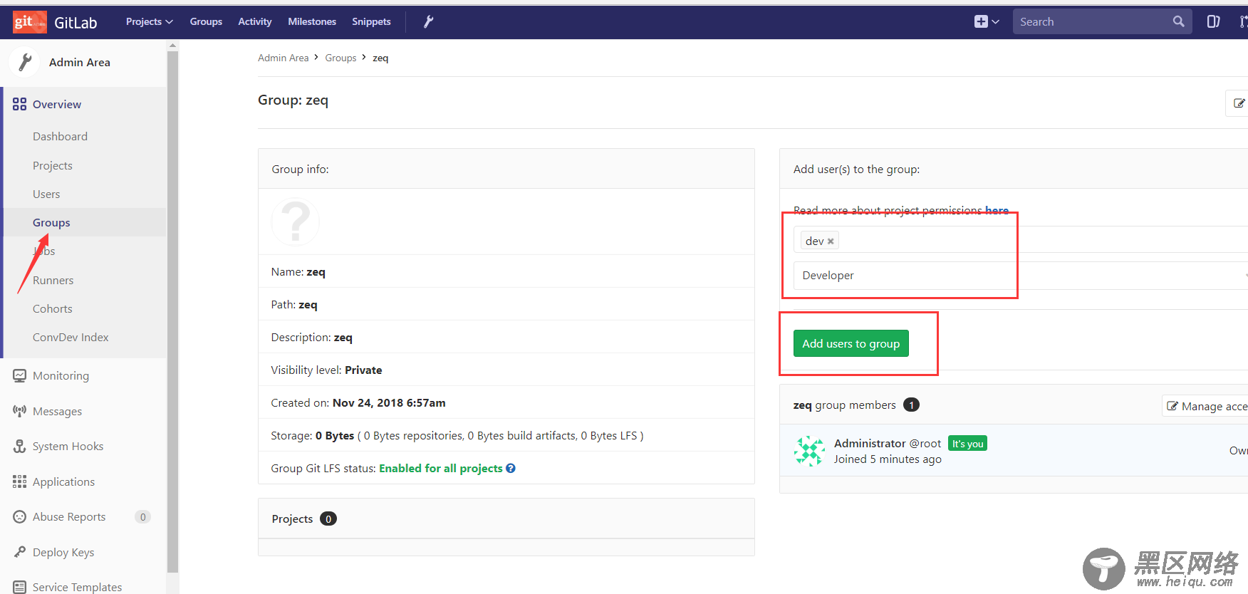Screen dimensions: 1248x594
Task: Open Milestones in the top navigation
Action: [312, 21]
